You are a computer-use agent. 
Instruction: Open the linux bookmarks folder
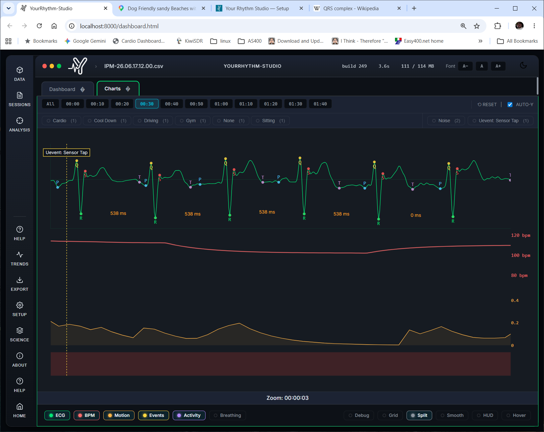pyautogui.click(x=220, y=41)
